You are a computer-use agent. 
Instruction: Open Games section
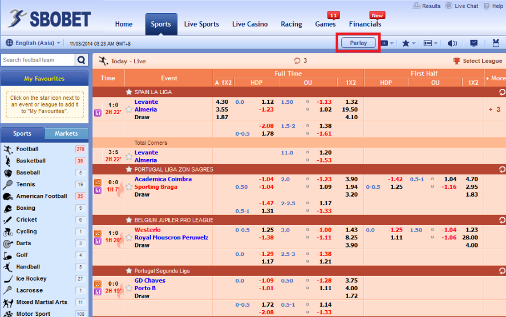point(325,24)
